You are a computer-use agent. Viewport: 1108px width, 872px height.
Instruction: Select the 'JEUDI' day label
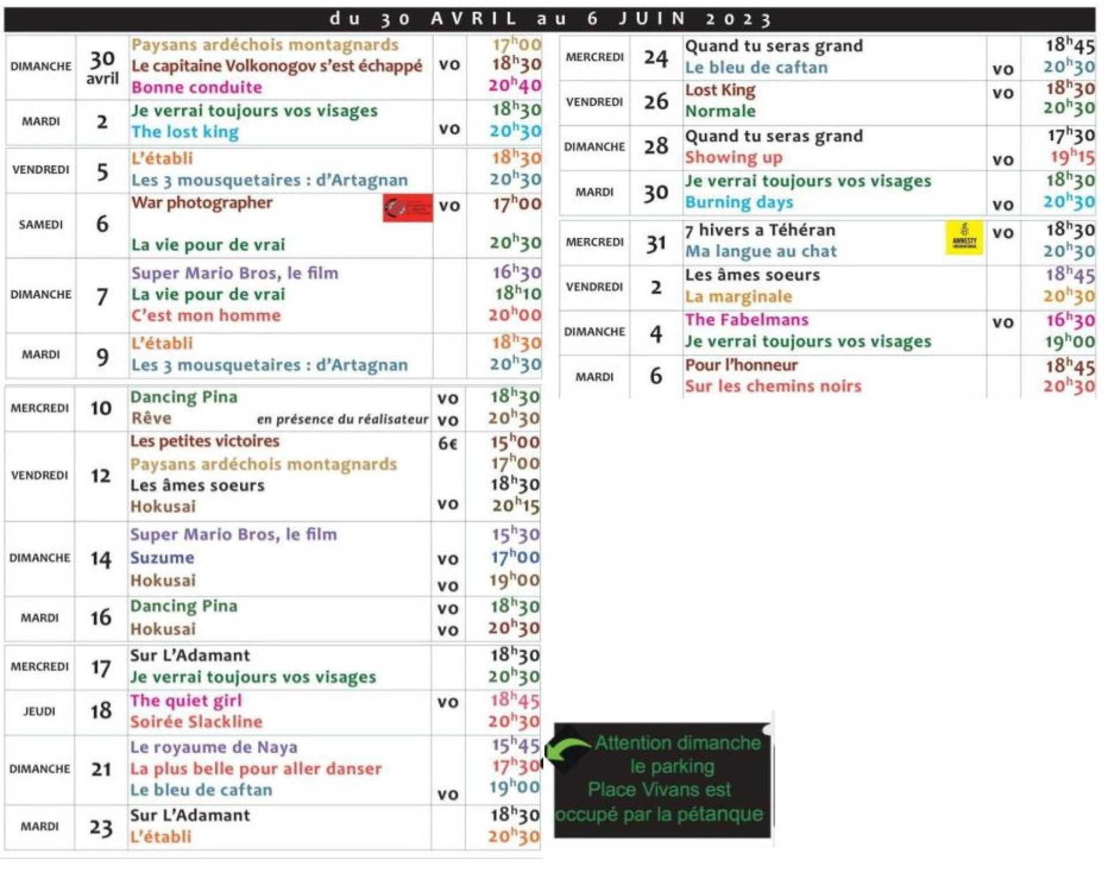click(x=39, y=711)
